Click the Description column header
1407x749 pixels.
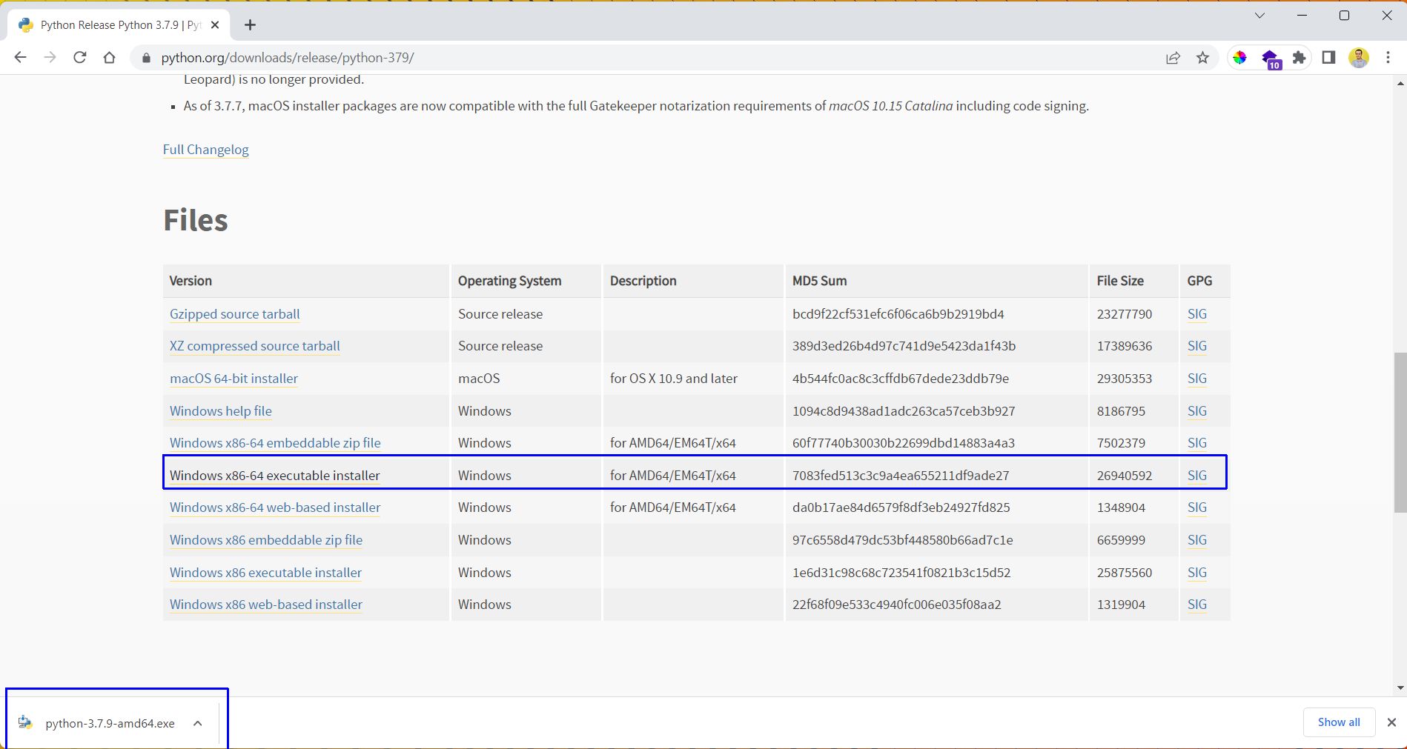[643, 281]
